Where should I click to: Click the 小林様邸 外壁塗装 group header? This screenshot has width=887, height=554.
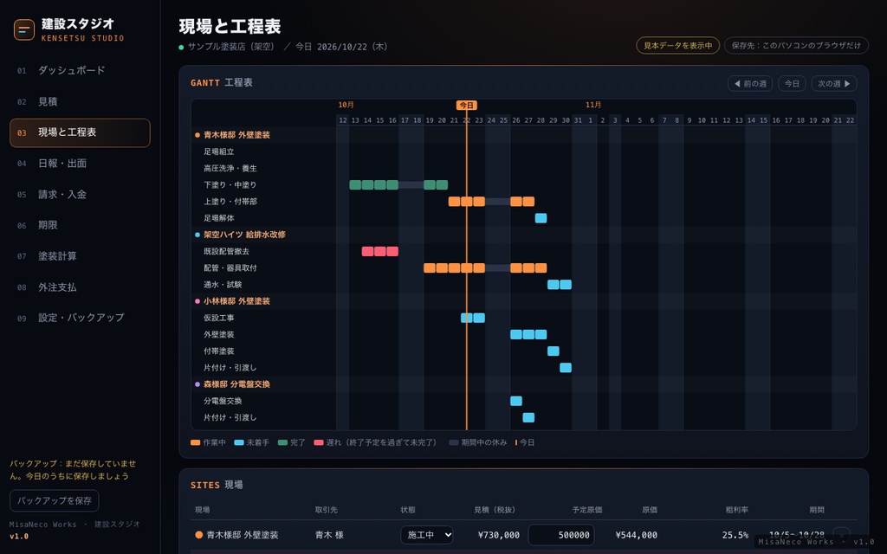coord(237,301)
